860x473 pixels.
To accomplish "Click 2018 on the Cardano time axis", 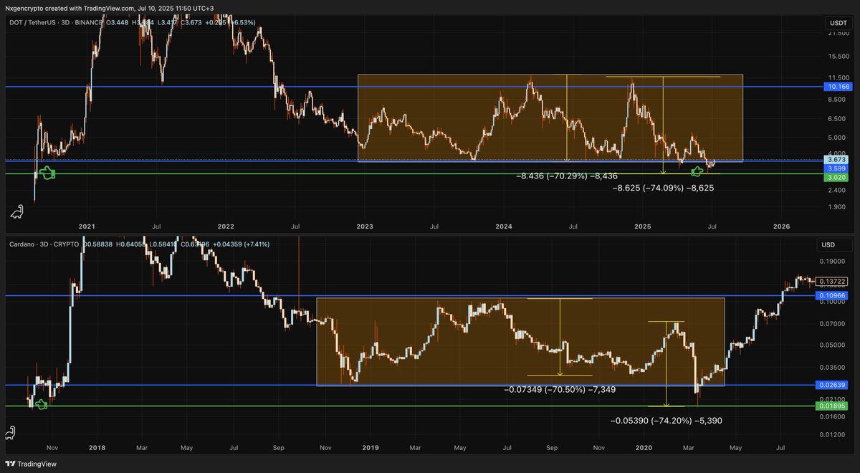I will [x=97, y=448].
